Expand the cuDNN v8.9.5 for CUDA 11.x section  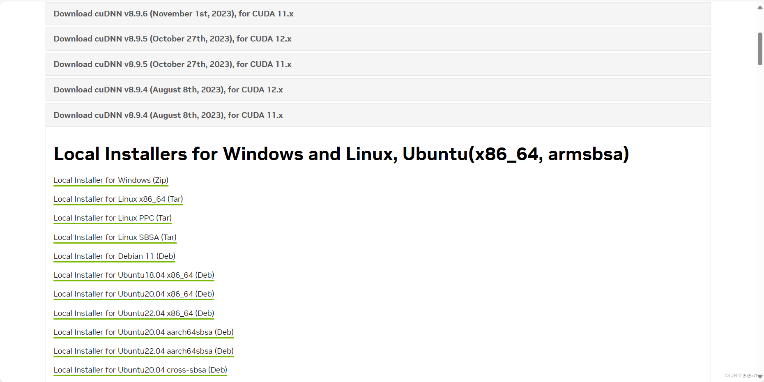pos(173,64)
